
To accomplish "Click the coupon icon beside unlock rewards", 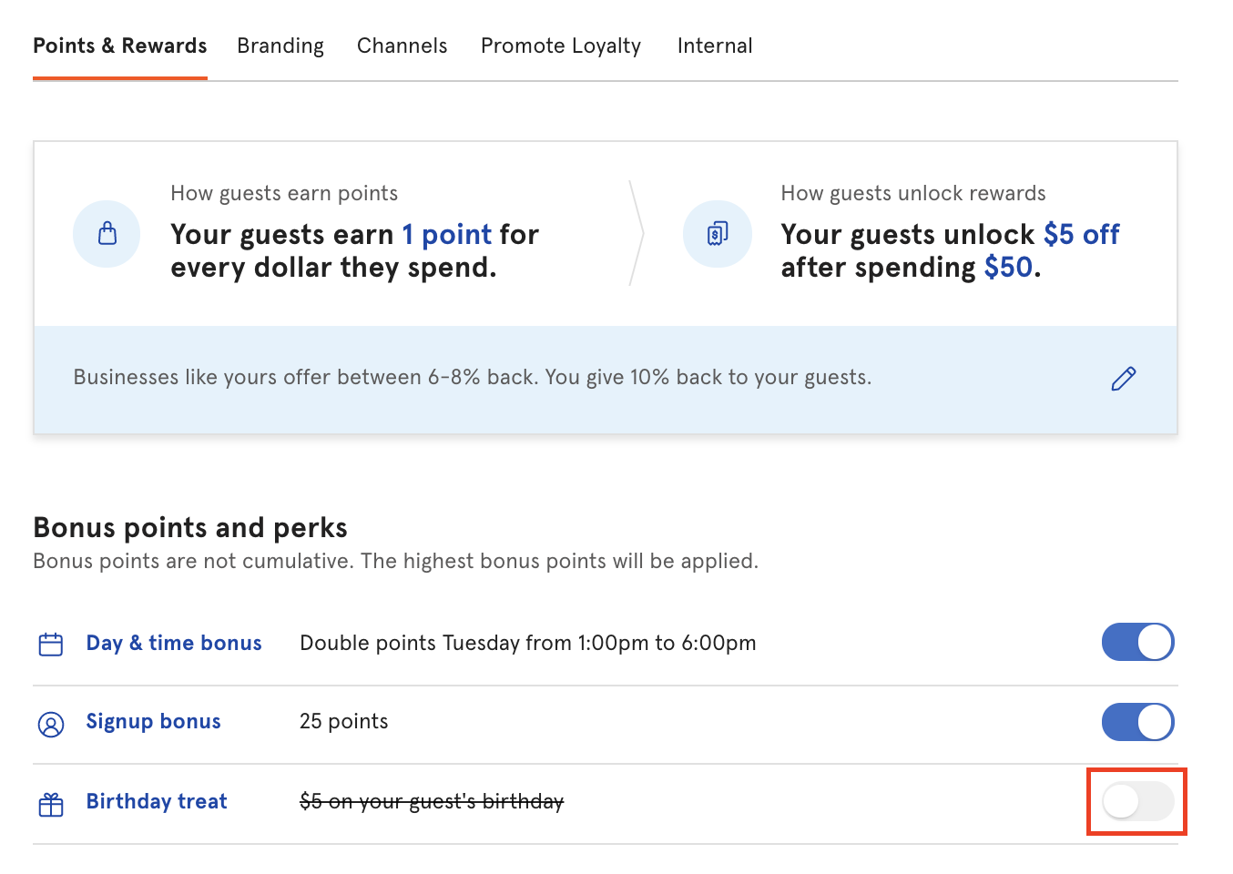I will [717, 234].
